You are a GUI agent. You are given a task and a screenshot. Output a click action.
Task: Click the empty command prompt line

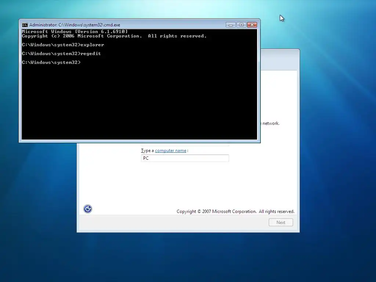[x=51, y=62]
